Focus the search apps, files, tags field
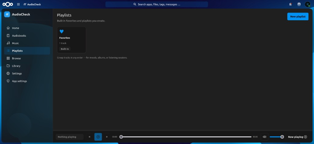This screenshot has height=144, width=314. click(x=157, y=4)
